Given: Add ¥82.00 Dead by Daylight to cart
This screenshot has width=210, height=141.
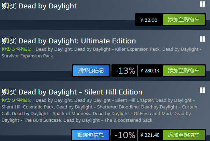Looking at the screenshot, I should tap(183, 20).
